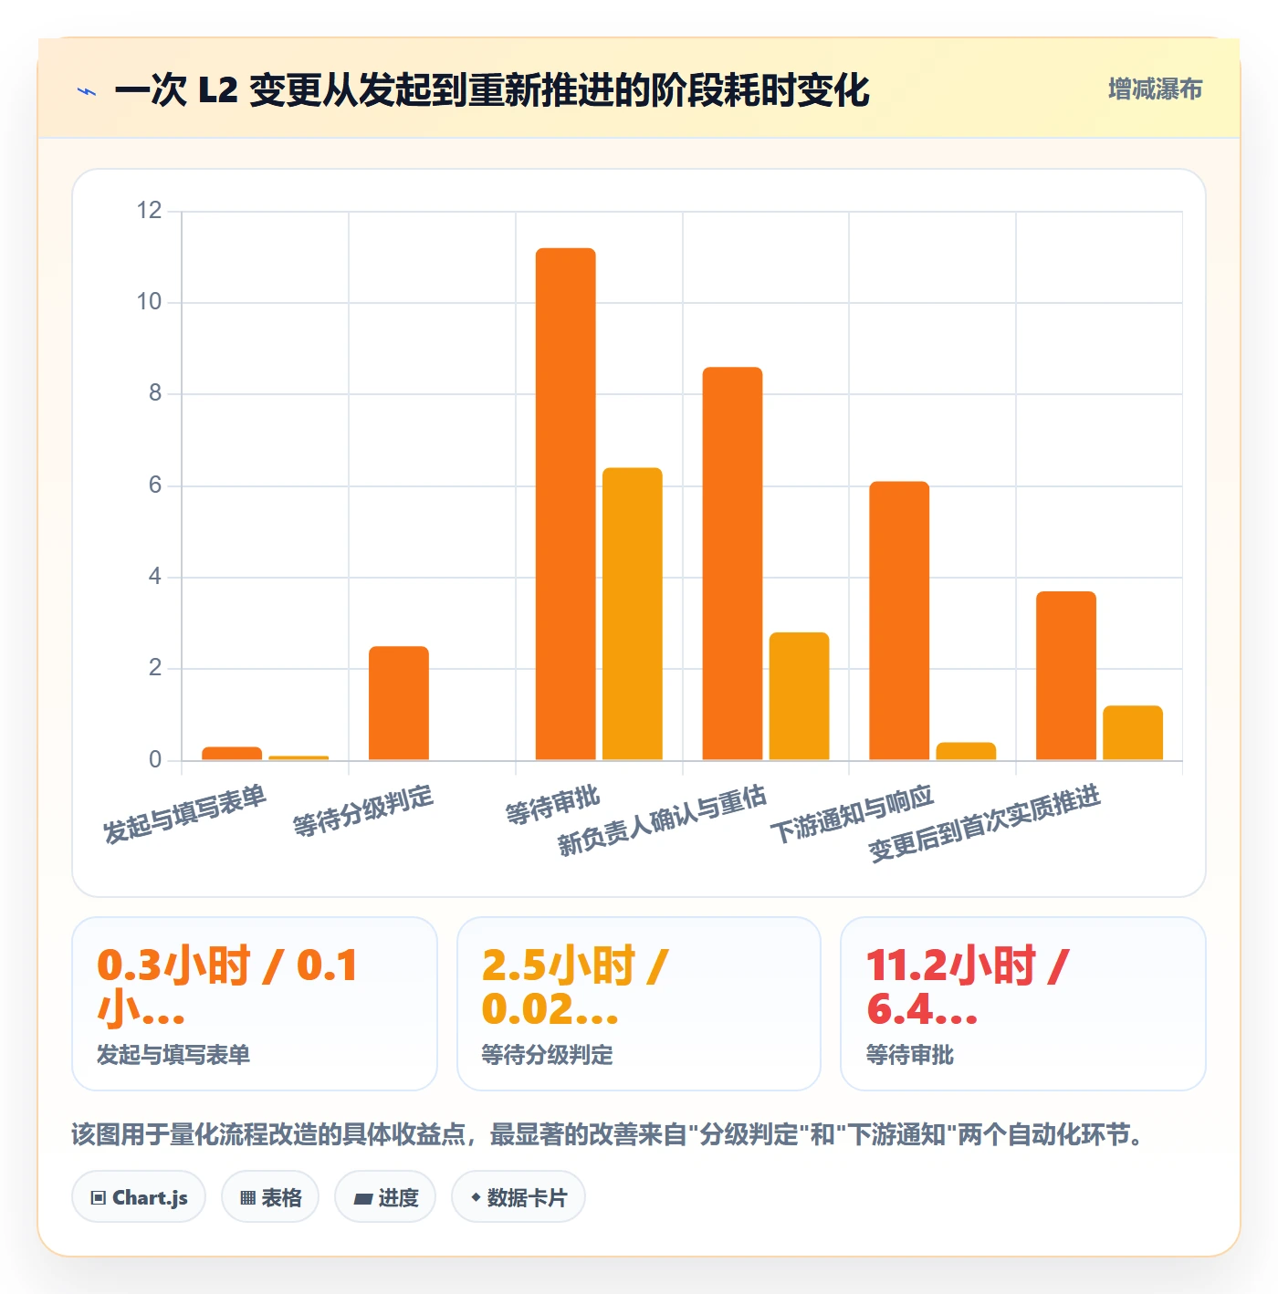Click the dark orange bar for 等待审批
The height and width of the screenshot is (1294, 1278).
point(566,504)
